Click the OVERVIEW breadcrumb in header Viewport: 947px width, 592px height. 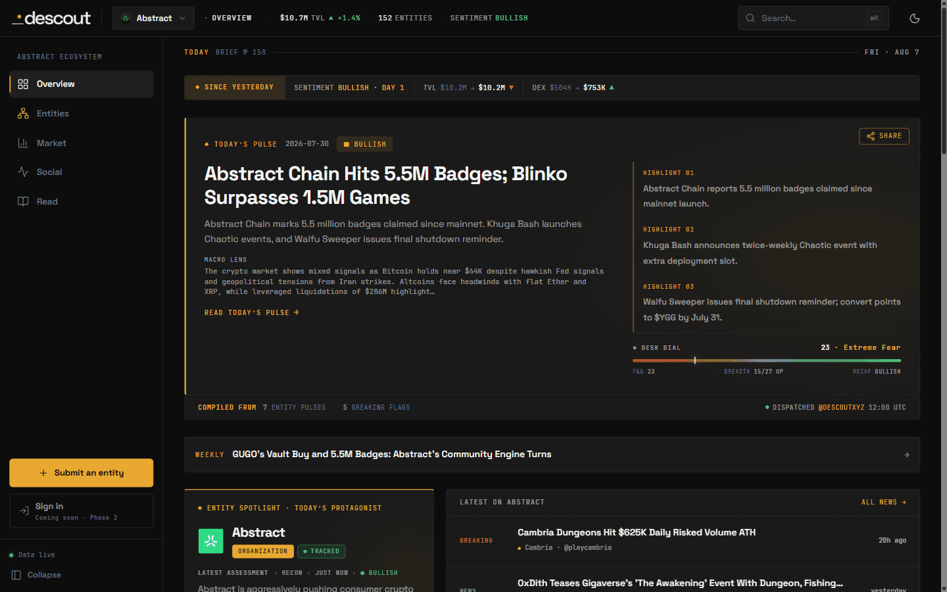(x=231, y=18)
